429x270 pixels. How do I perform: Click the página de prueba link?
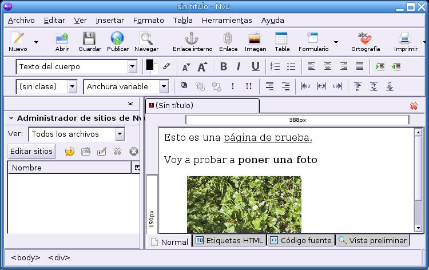[268, 138]
